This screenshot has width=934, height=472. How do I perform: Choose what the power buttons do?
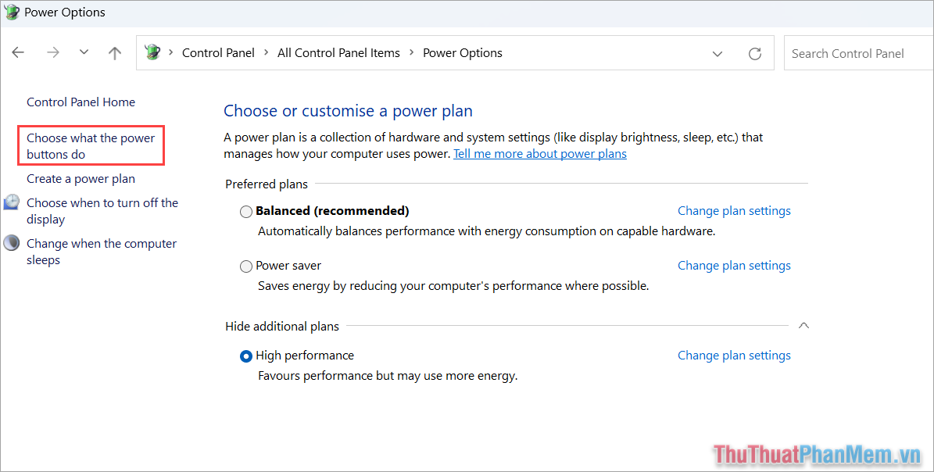click(x=90, y=145)
